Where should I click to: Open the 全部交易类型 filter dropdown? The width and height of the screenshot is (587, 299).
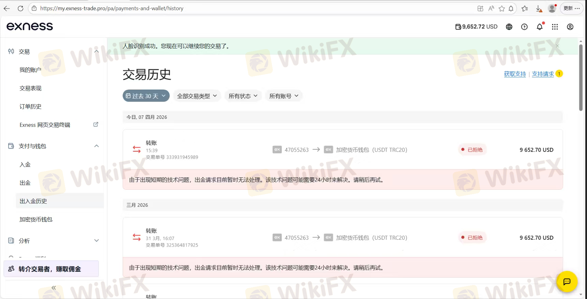point(197,96)
